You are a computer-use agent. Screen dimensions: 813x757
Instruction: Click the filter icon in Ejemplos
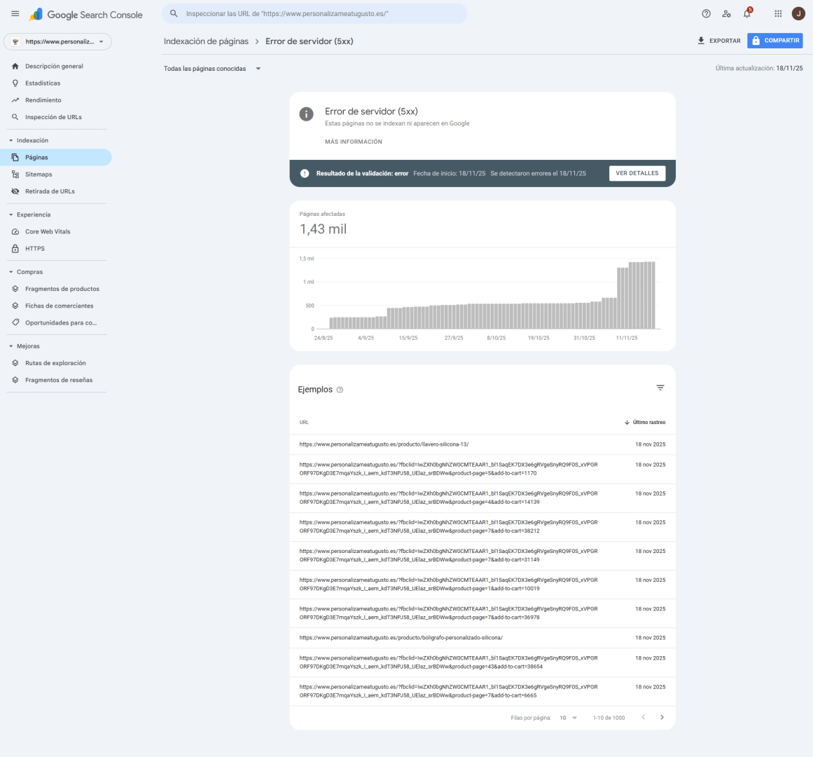click(x=660, y=388)
